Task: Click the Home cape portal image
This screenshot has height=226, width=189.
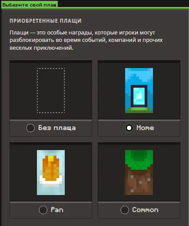Action: tap(139, 90)
